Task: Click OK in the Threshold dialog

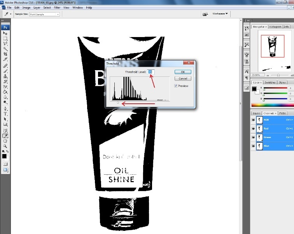Action: click(x=182, y=72)
